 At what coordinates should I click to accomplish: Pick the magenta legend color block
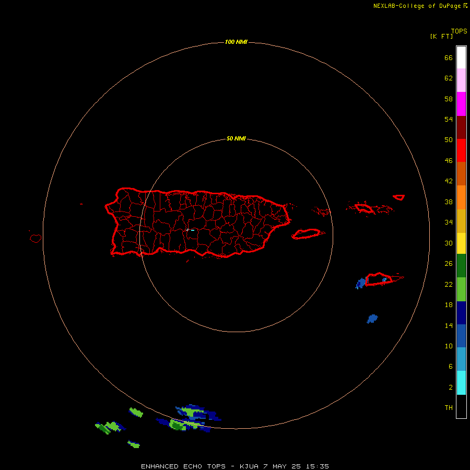click(x=461, y=104)
